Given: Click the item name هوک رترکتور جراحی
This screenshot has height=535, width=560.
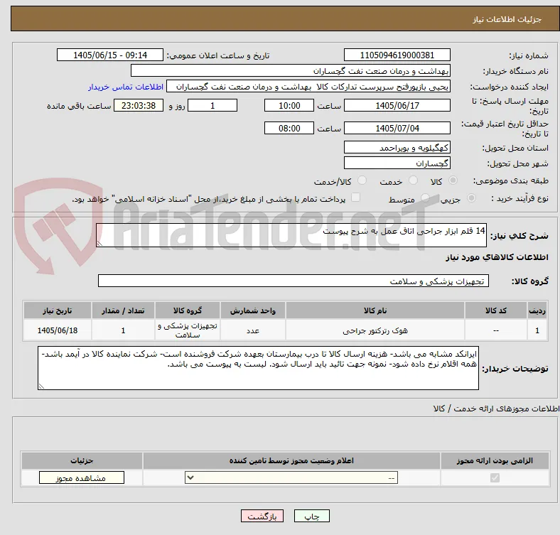Looking at the screenshot, I should pyautogui.click(x=375, y=330).
